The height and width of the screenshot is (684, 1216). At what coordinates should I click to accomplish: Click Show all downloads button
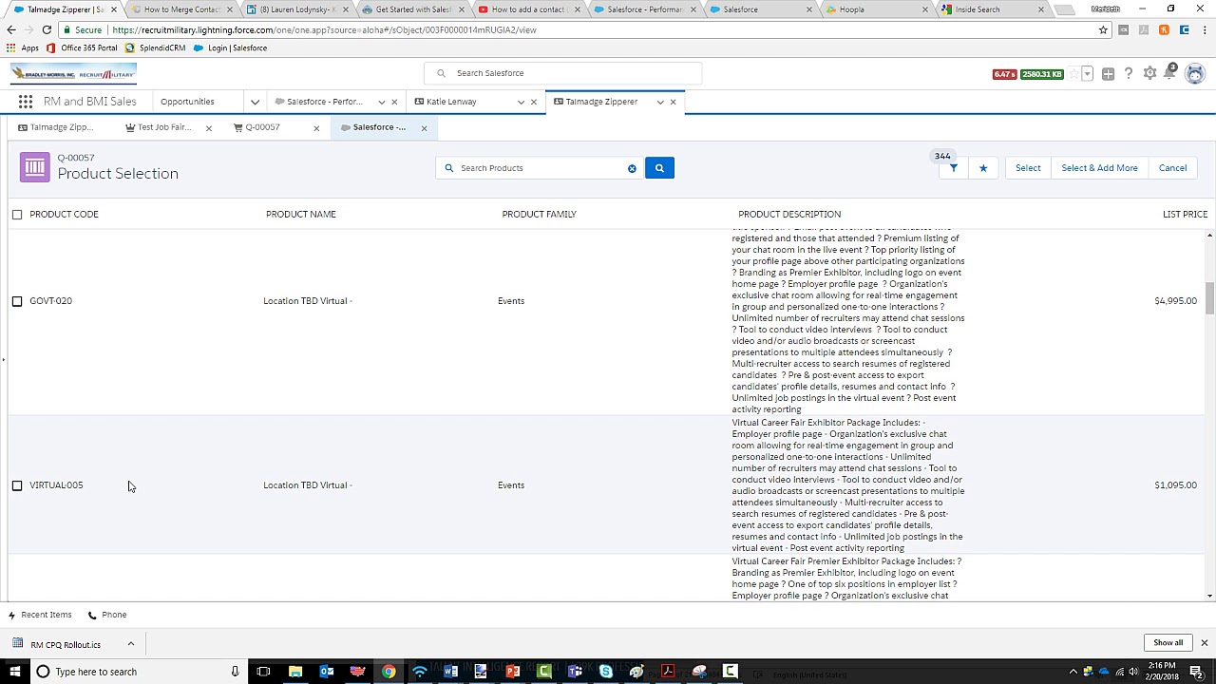tap(1168, 643)
